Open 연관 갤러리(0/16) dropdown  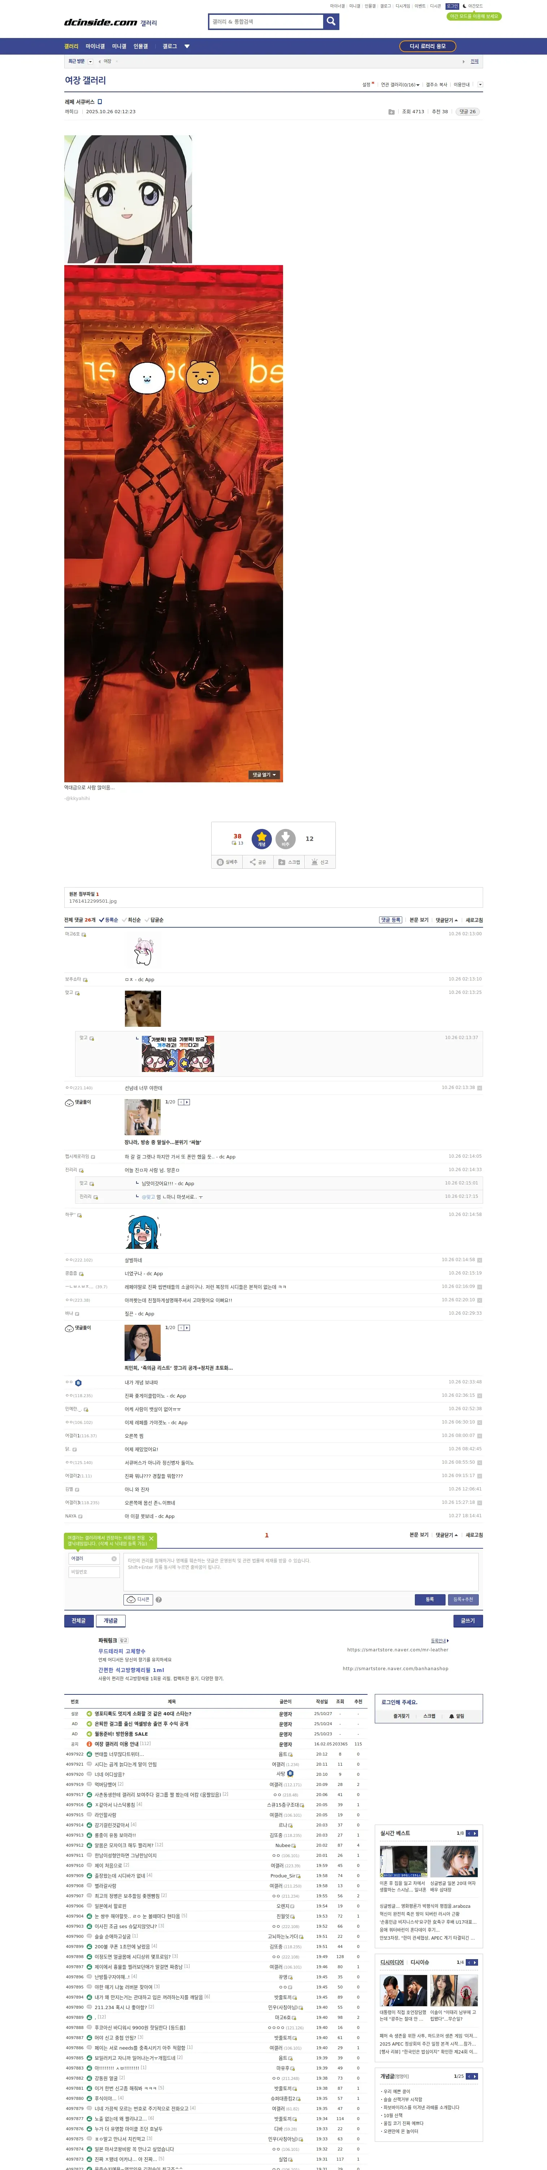(400, 84)
